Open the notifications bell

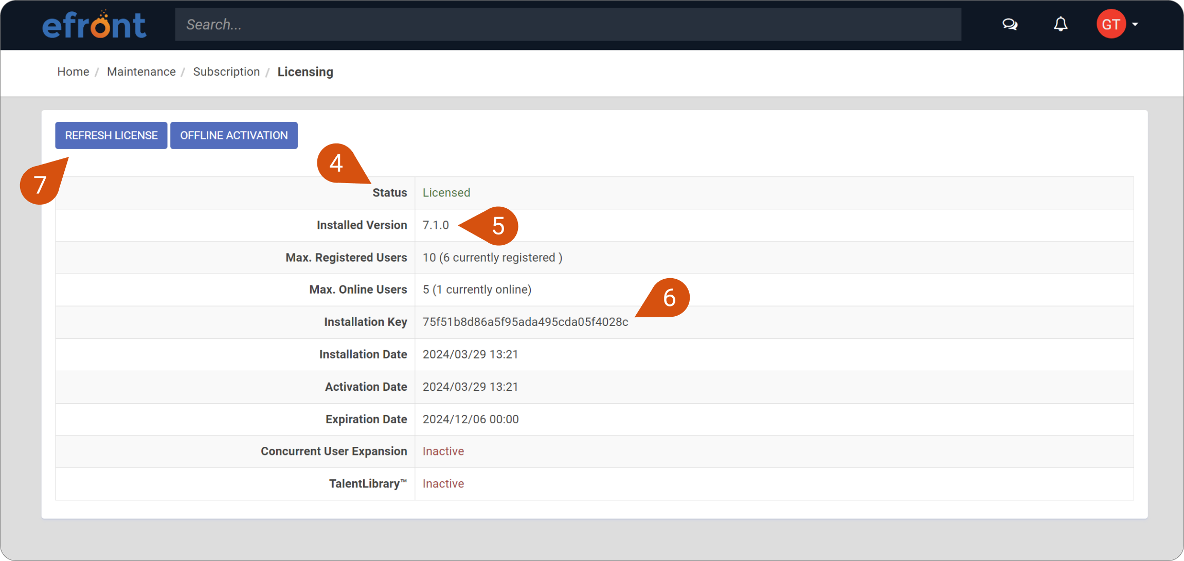(1060, 24)
